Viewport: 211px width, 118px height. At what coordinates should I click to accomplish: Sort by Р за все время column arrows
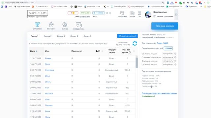(x=134, y=51)
